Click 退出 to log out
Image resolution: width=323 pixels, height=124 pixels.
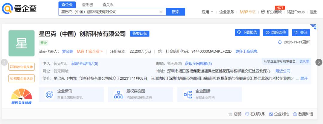click(314, 12)
